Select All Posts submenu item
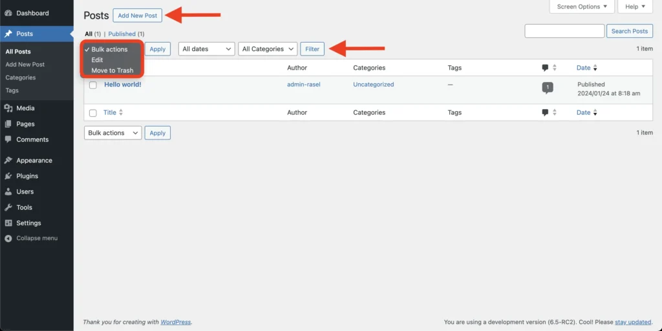The width and height of the screenshot is (662, 331). pos(18,52)
